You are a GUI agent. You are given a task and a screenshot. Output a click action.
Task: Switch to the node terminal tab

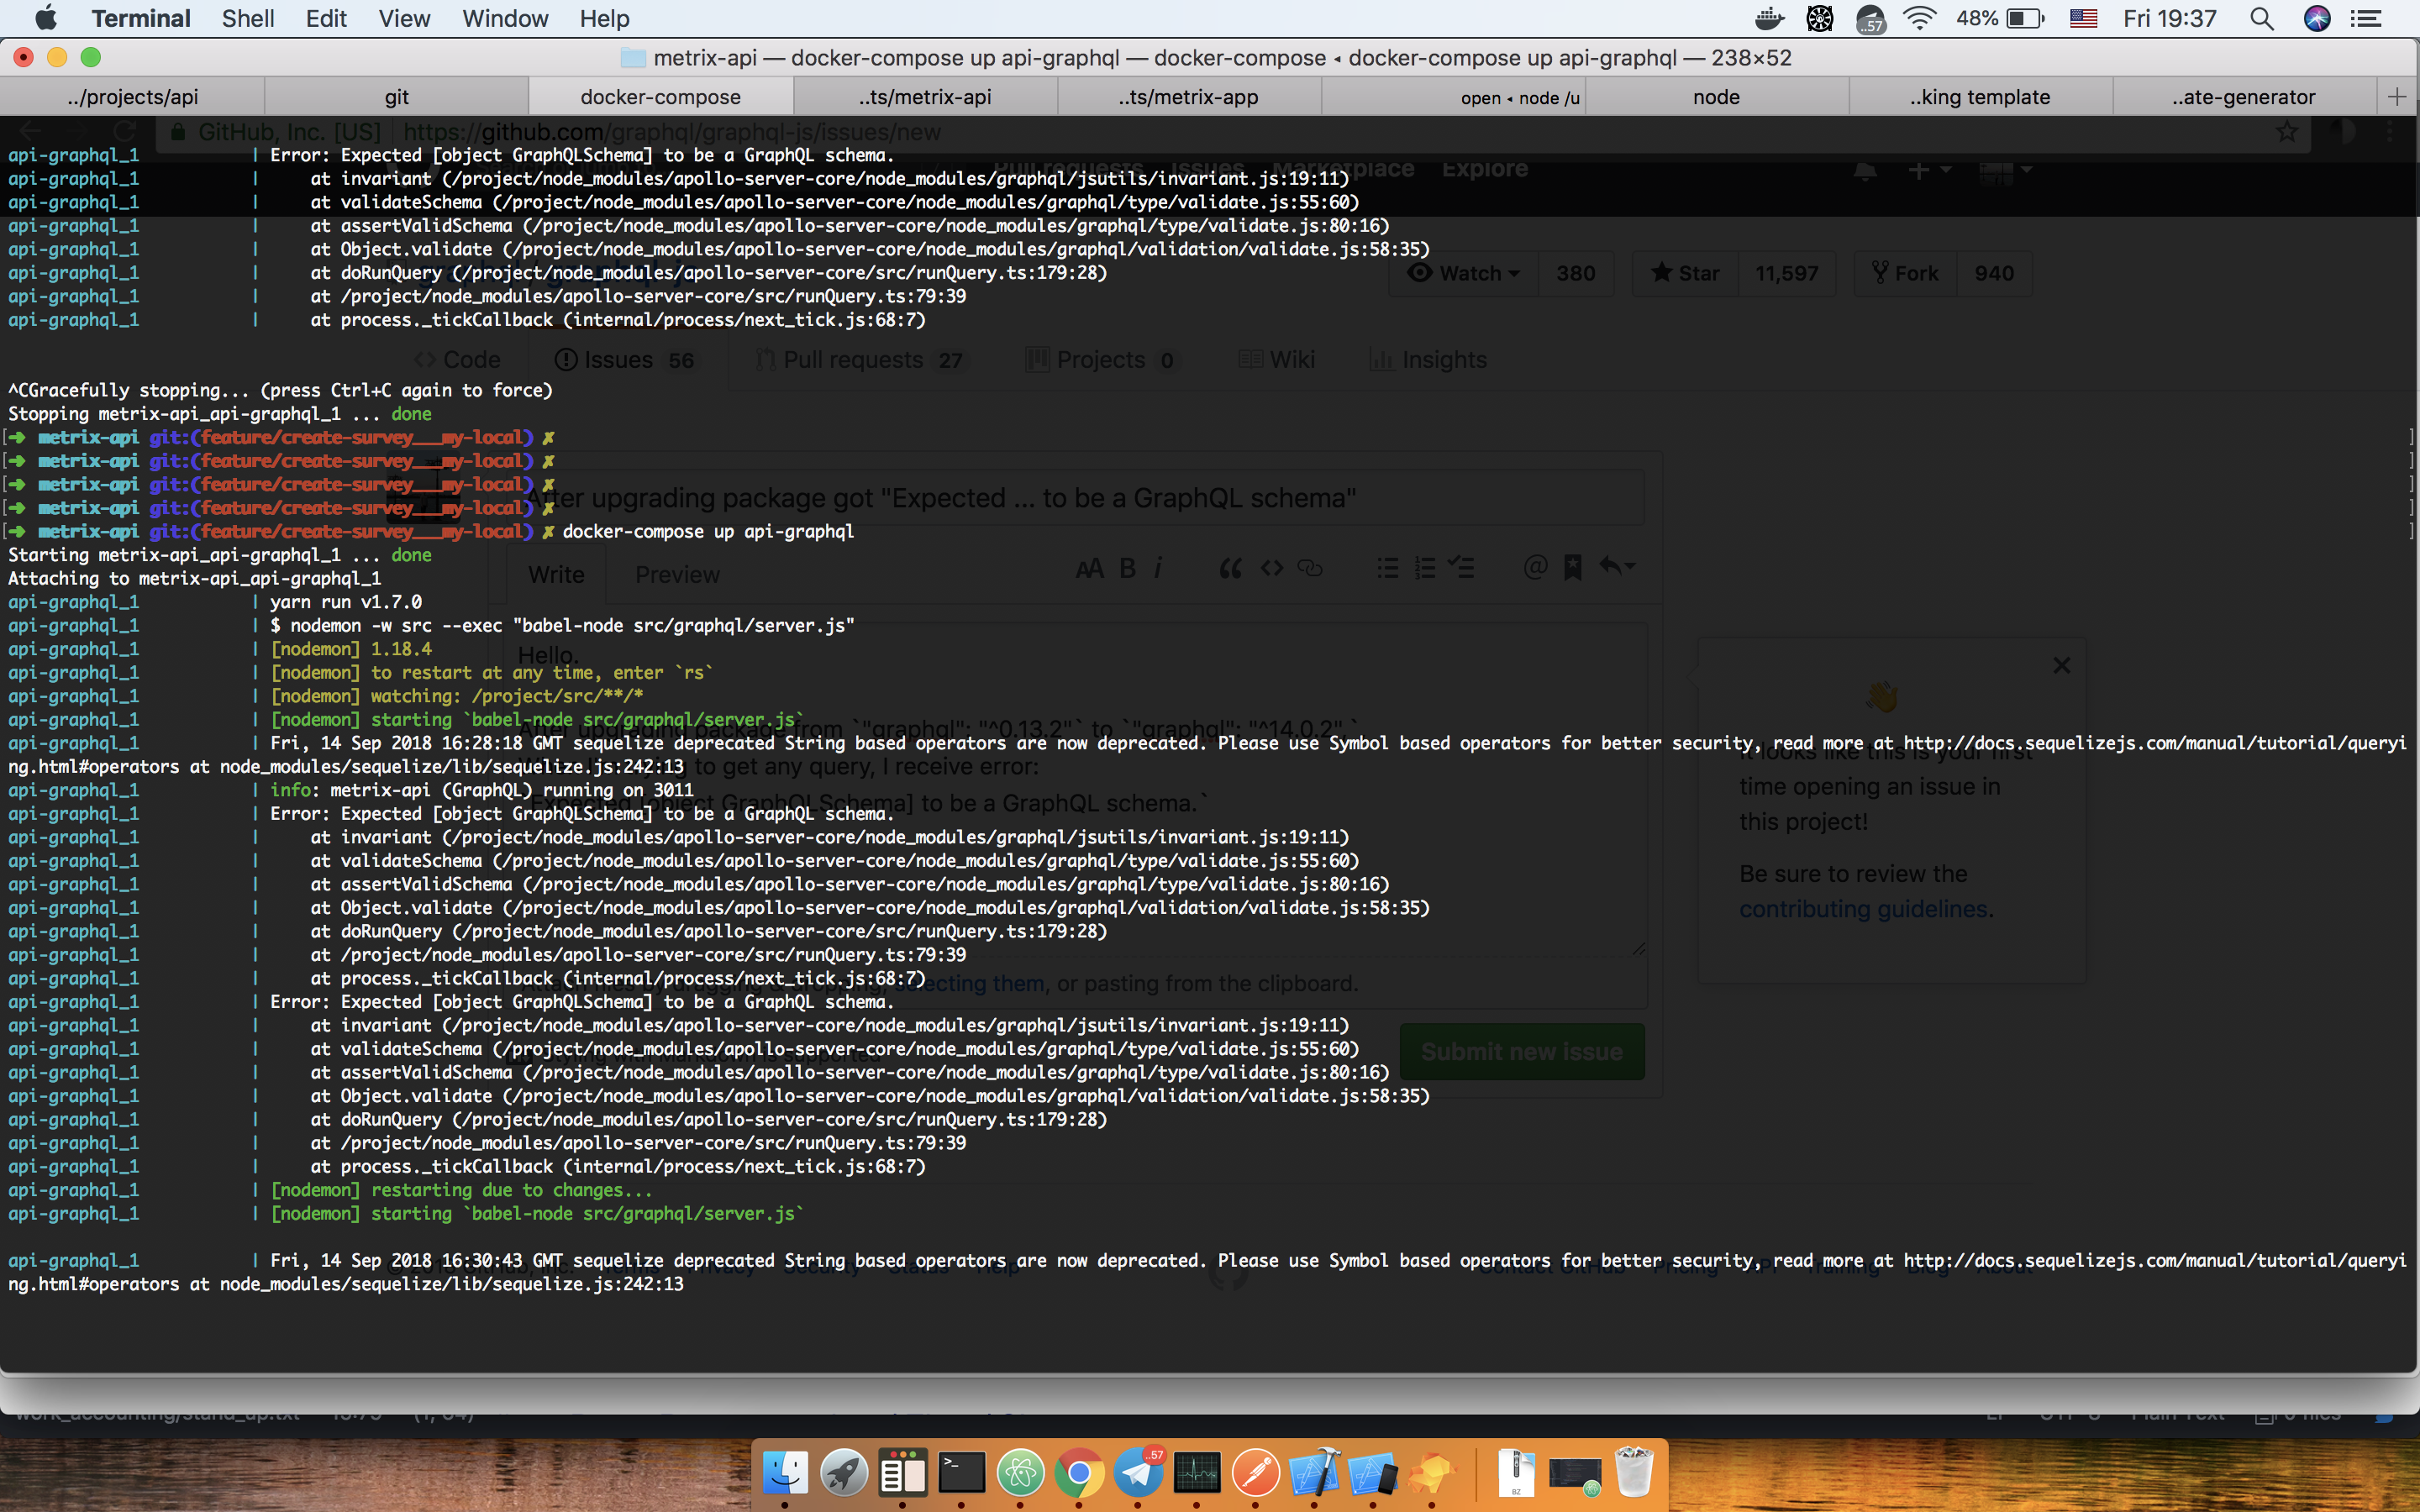(x=1717, y=97)
